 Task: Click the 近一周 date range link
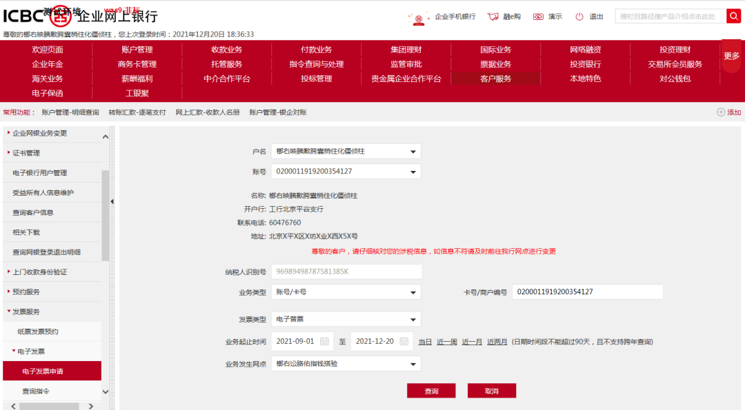point(447,341)
